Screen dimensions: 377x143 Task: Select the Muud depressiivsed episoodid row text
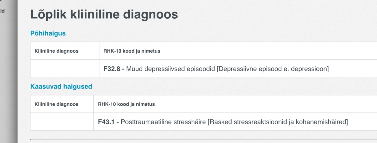click(216, 69)
